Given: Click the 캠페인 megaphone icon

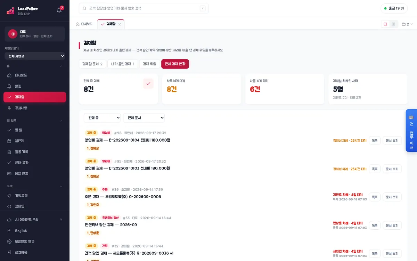Looking at the screenshot, I should pos(9,206).
